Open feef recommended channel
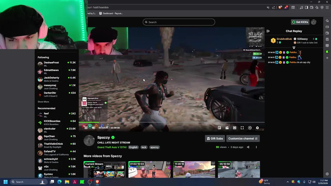This screenshot has height=186, width=331. click(57, 115)
